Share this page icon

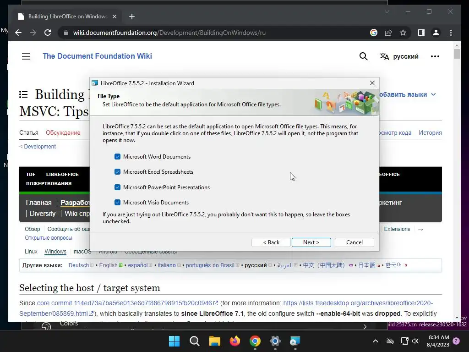coord(388,33)
